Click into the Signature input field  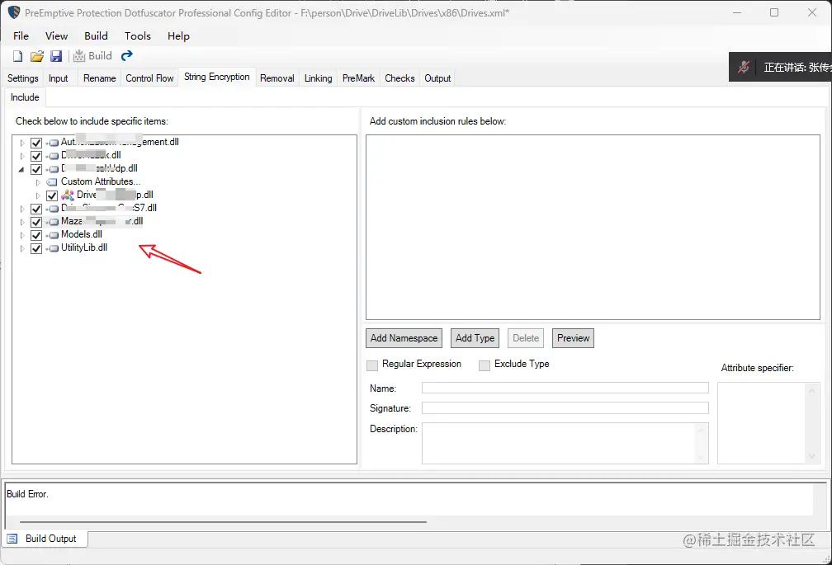(565, 407)
